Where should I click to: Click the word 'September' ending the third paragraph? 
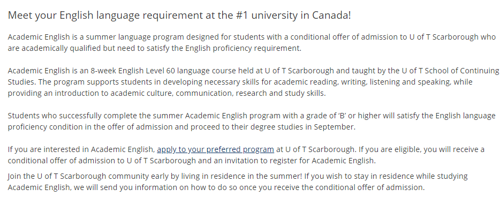click(334, 127)
